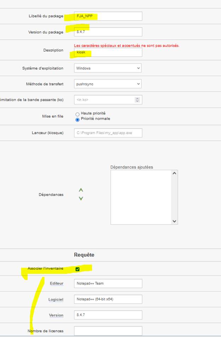Click the green down arrow for dependencies
The height and width of the screenshot is (338, 221).
(81, 198)
